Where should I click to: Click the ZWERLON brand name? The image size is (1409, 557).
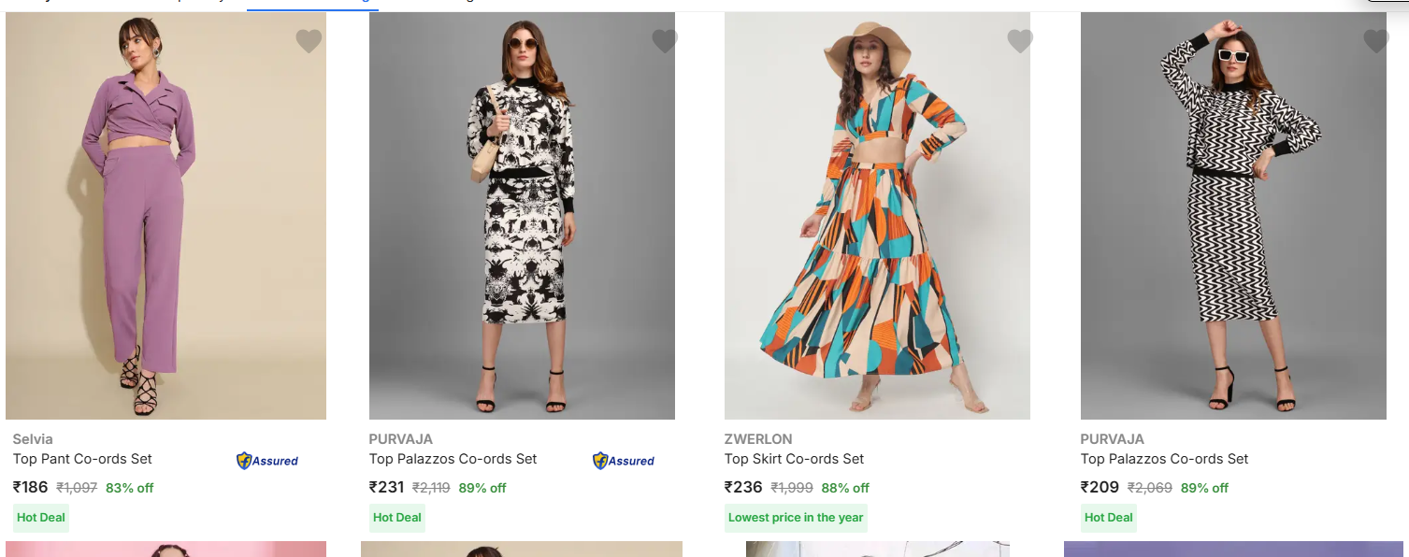tap(758, 439)
